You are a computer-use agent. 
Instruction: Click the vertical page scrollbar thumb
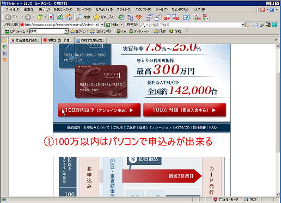[x=278, y=112]
